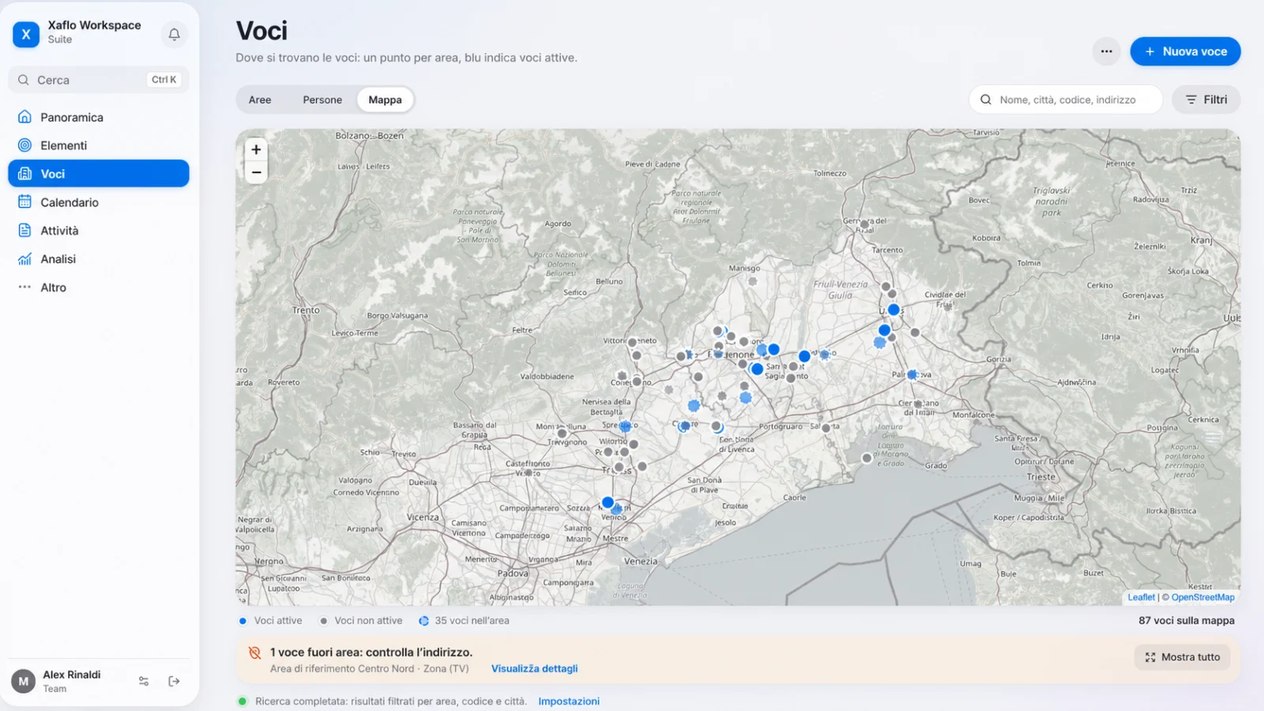The image size is (1264, 711).
Task: Click the Voci attive legend entry
Action: 271,621
